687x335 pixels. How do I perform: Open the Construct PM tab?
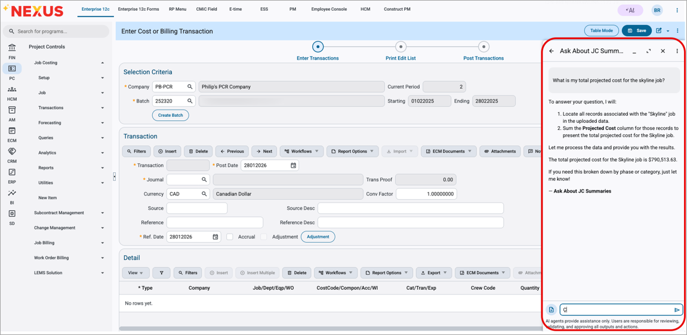point(397,9)
